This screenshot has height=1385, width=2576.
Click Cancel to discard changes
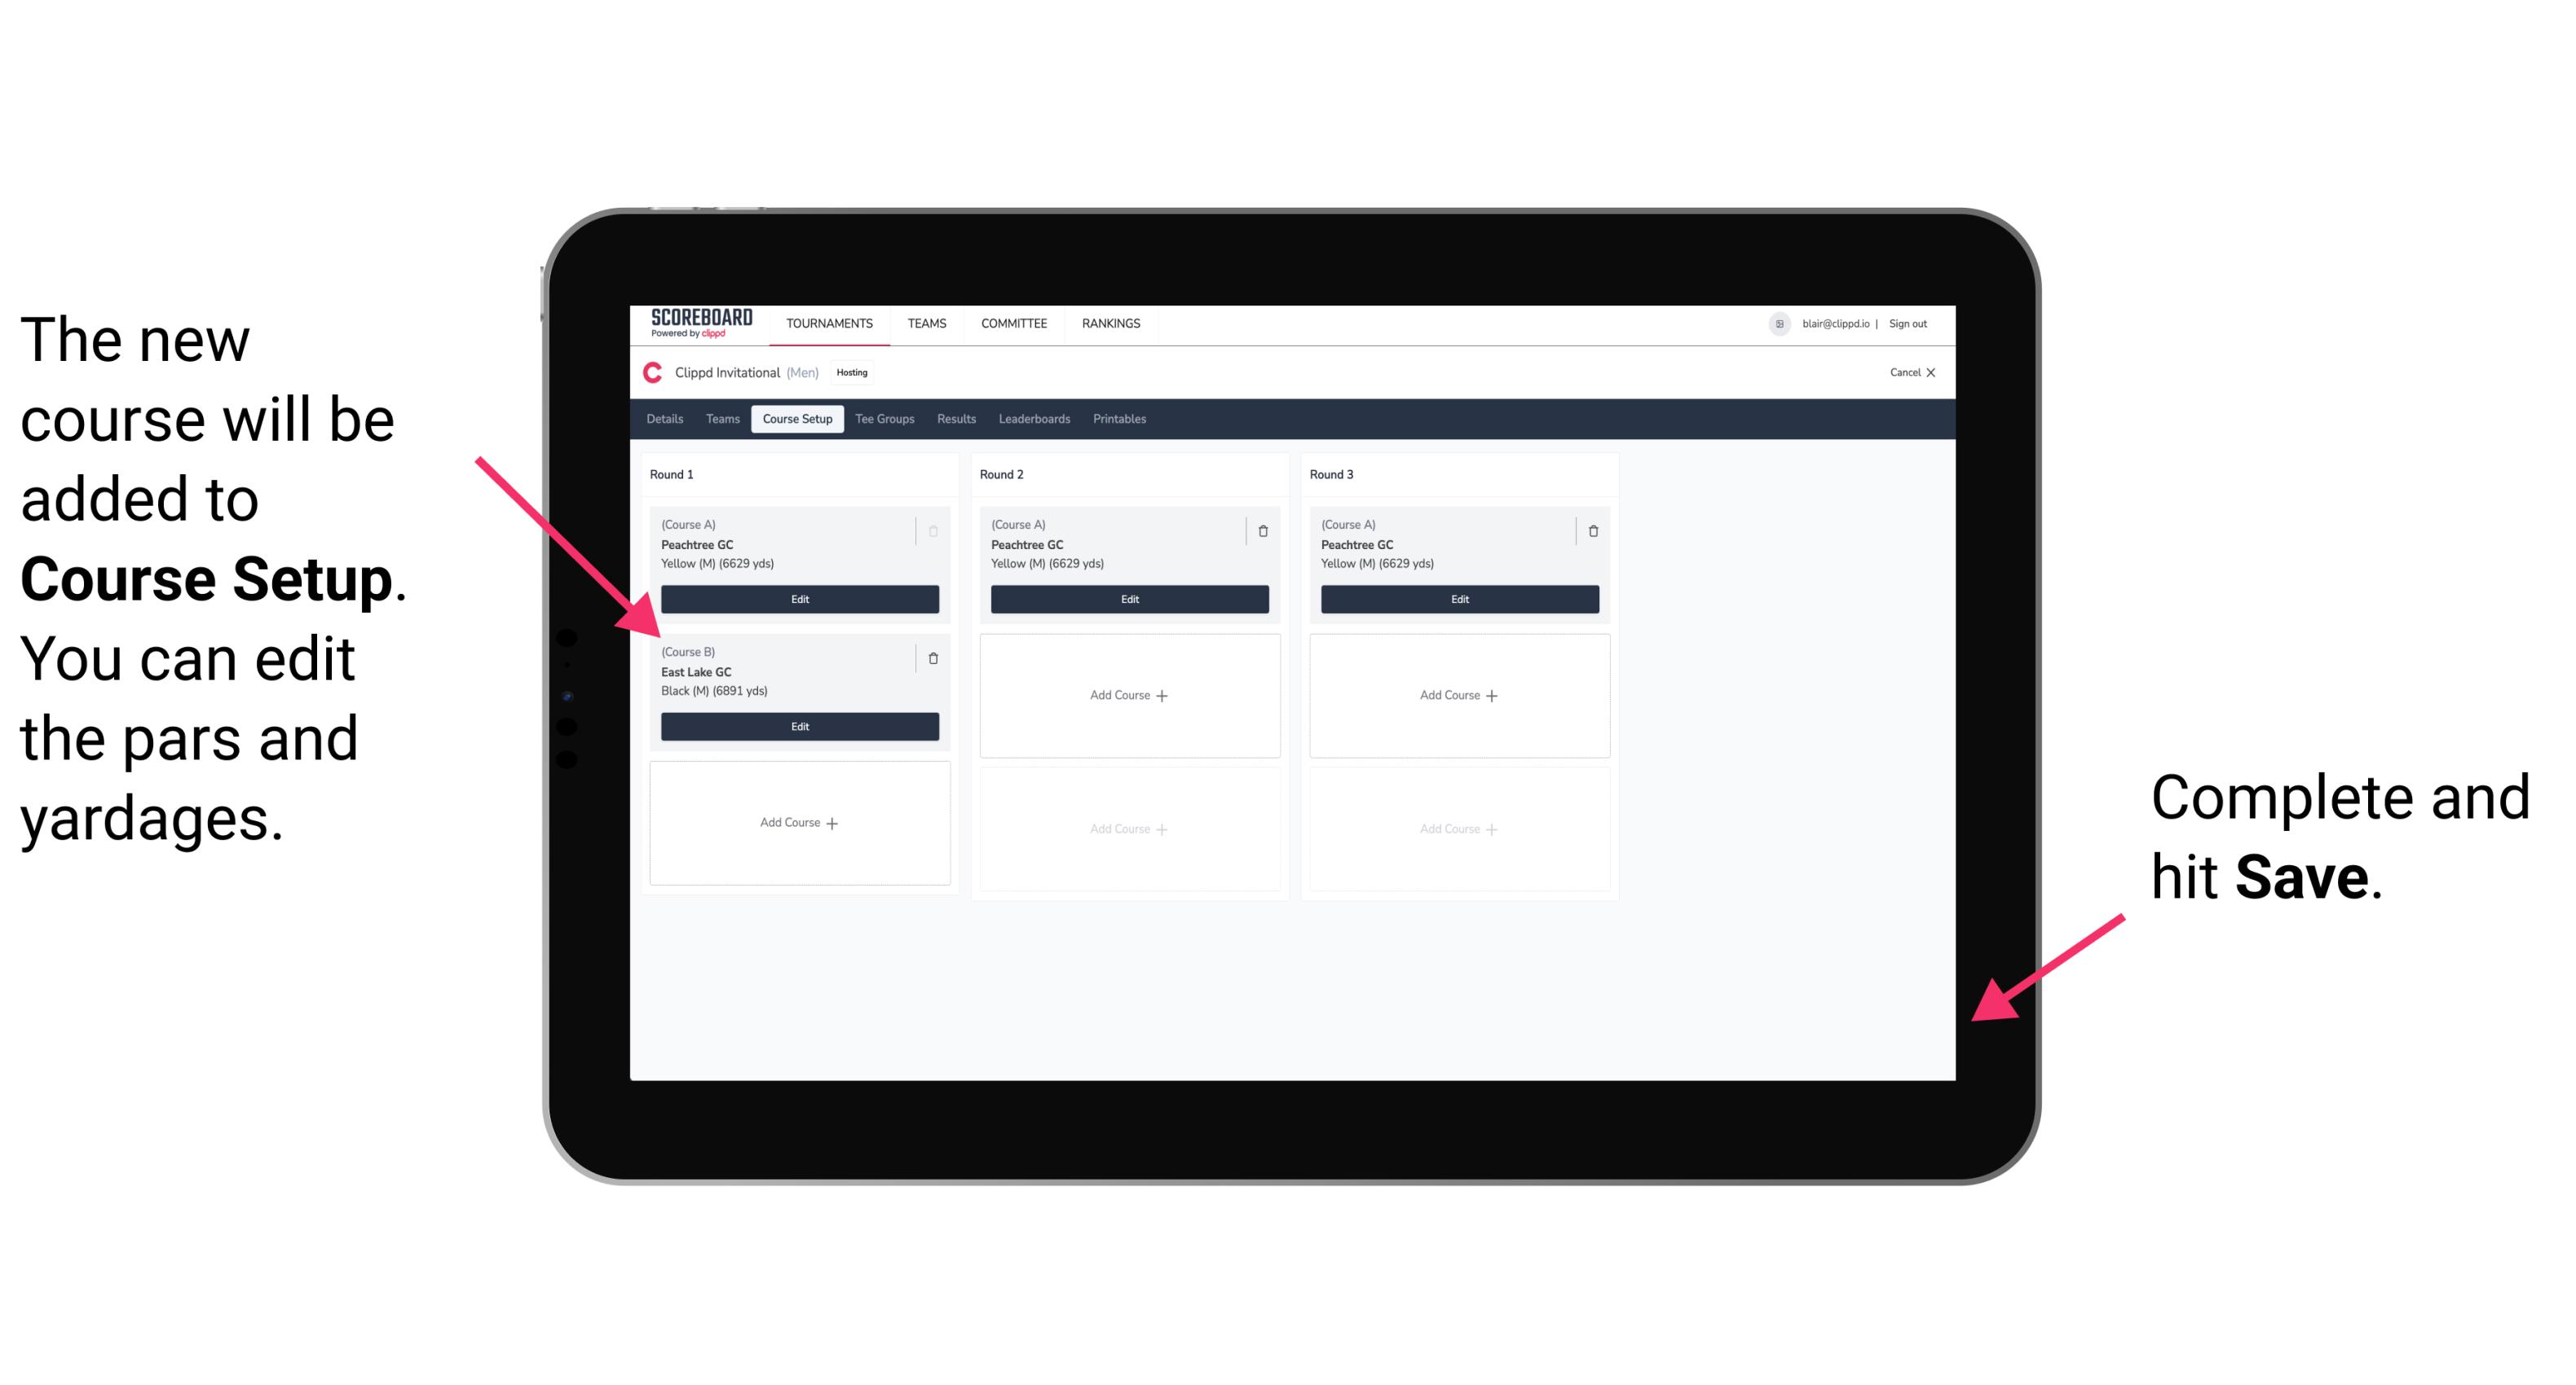[x=1909, y=376]
